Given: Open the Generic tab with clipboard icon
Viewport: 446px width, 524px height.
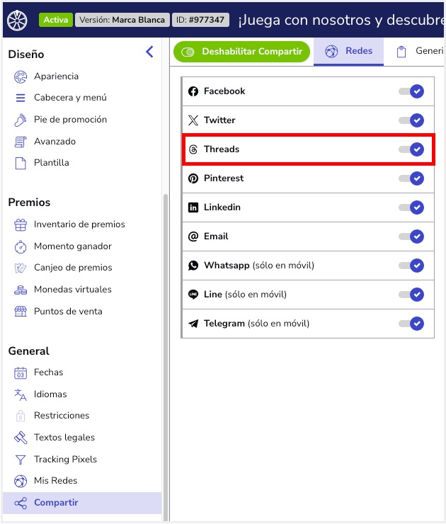Looking at the screenshot, I should [x=420, y=52].
